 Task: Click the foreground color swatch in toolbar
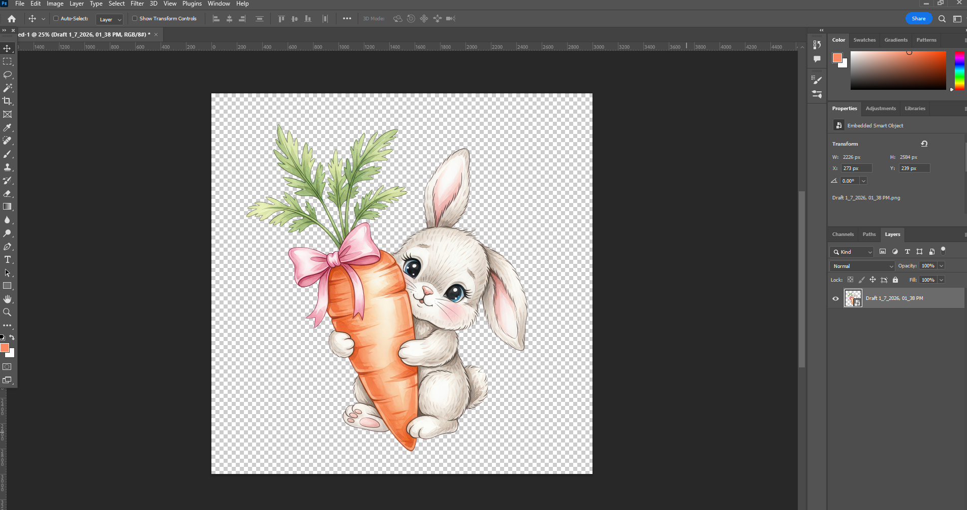5,348
